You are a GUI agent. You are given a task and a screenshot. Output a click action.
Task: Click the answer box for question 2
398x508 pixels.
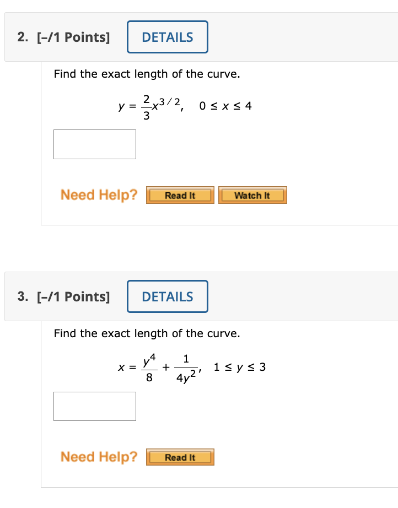click(94, 144)
